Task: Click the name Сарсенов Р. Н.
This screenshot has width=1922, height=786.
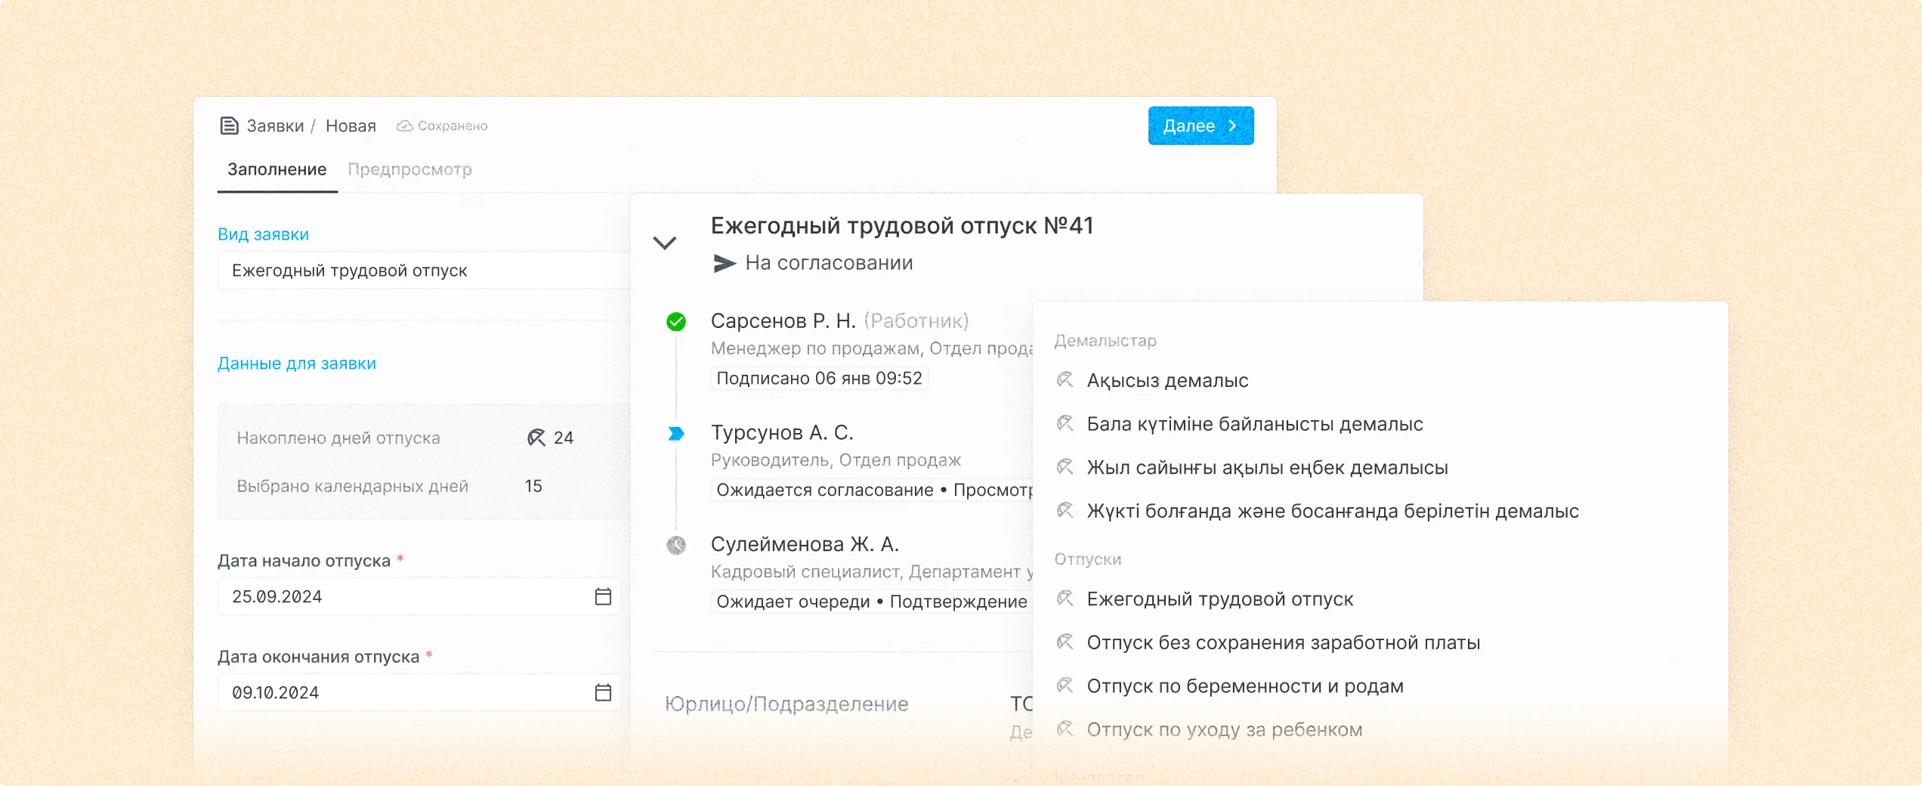Action: 783,321
